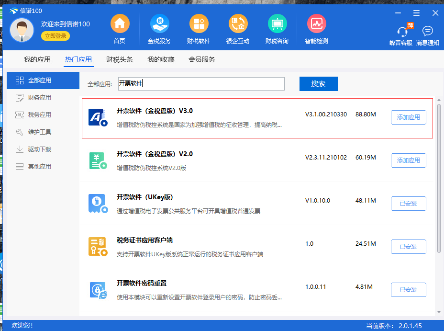
Task: Minimize the 信诺100 window
Action: 398,13
